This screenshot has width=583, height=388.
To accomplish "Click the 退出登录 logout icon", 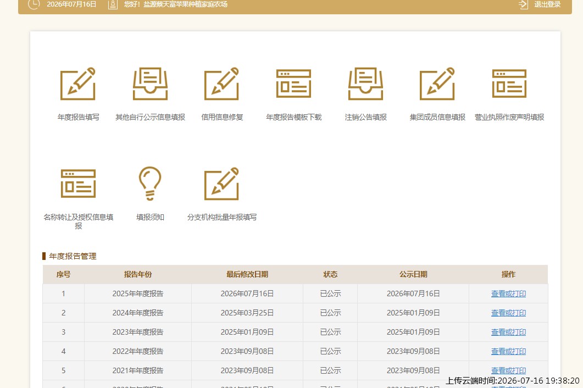I will pos(523,4).
